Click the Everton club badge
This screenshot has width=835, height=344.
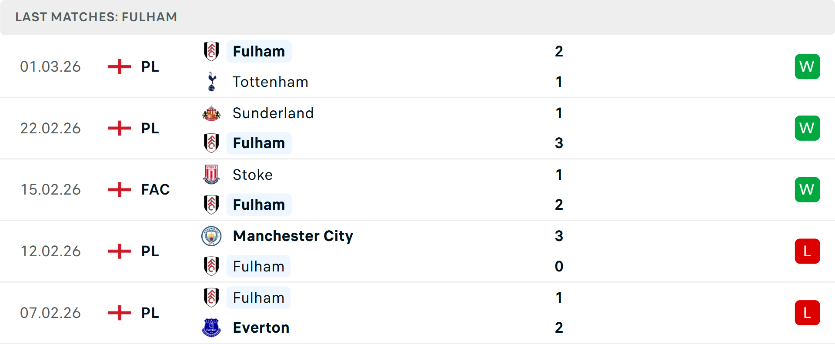tap(212, 327)
